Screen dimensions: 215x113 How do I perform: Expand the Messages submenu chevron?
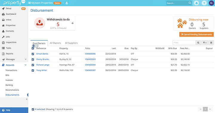(26, 59)
